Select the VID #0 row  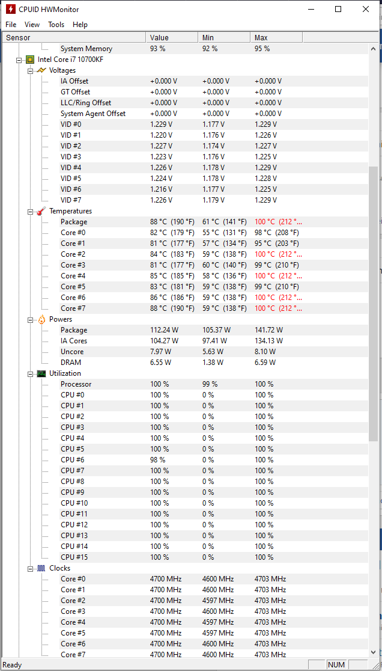214,124
